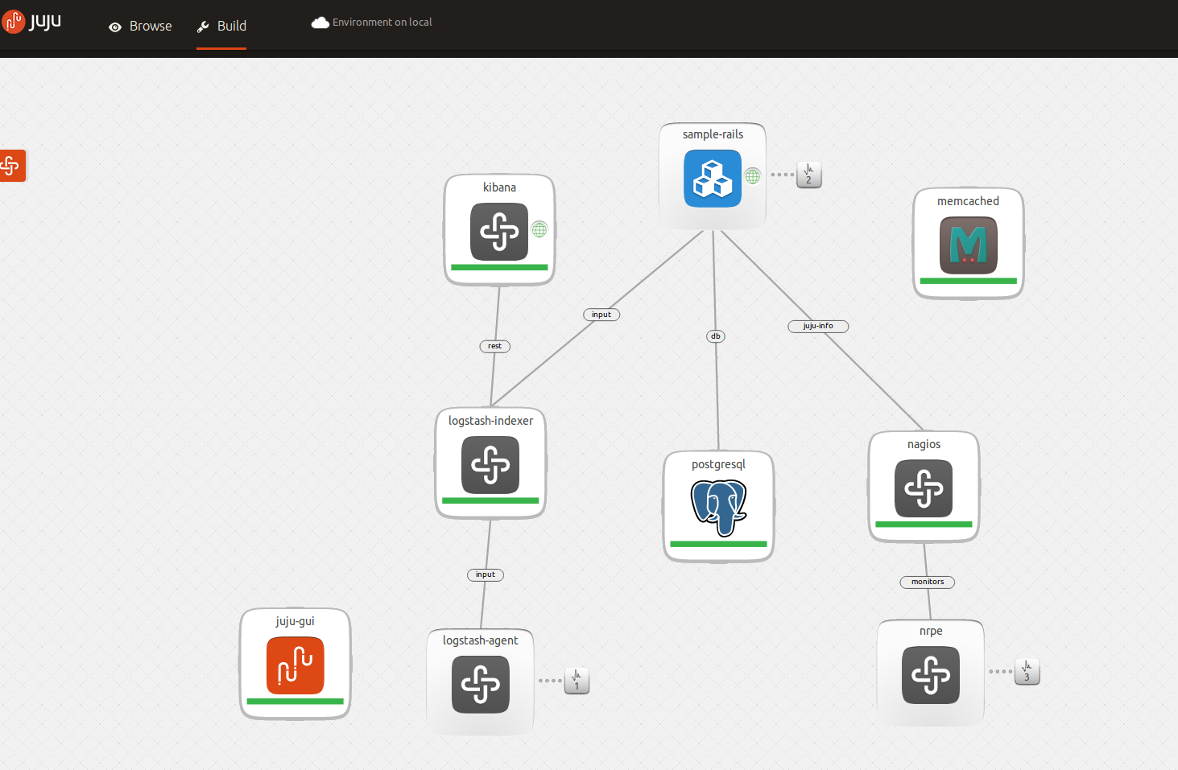Open the Browse tab
This screenshot has width=1178, height=770.
[140, 26]
